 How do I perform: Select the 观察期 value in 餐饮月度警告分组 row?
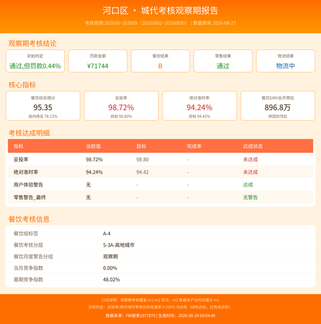(x=111, y=257)
